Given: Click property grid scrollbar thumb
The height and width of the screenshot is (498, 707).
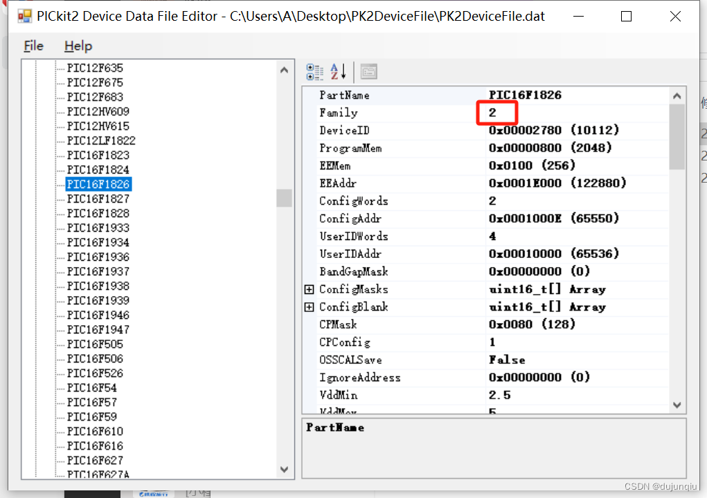Looking at the screenshot, I should coord(677,136).
